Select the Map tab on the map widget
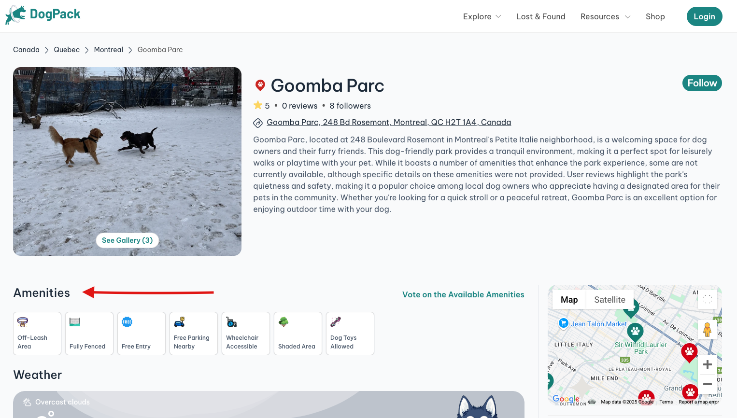 pos(568,299)
